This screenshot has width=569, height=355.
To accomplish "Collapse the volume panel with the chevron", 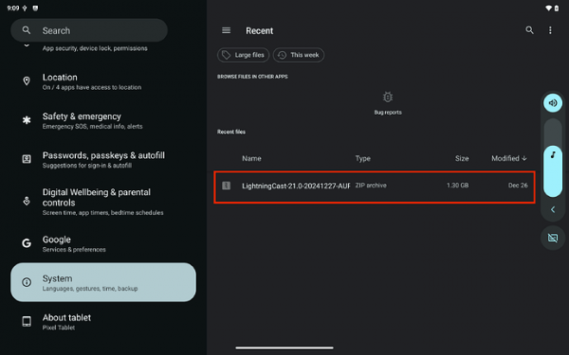I will [x=553, y=209].
